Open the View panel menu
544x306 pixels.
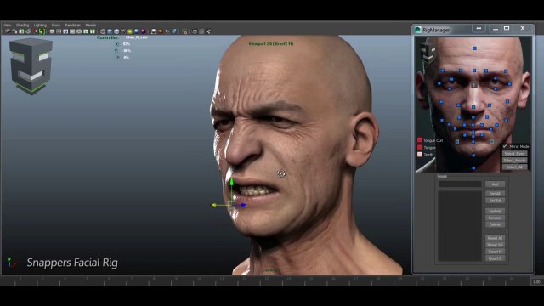[8, 25]
